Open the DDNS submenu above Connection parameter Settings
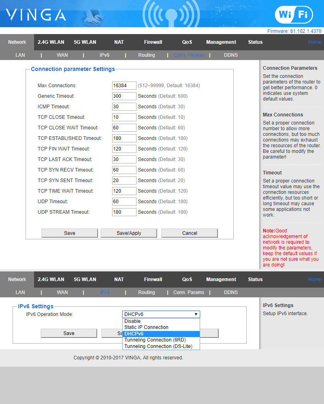Screen dimensions: 324x404 coord(231,55)
